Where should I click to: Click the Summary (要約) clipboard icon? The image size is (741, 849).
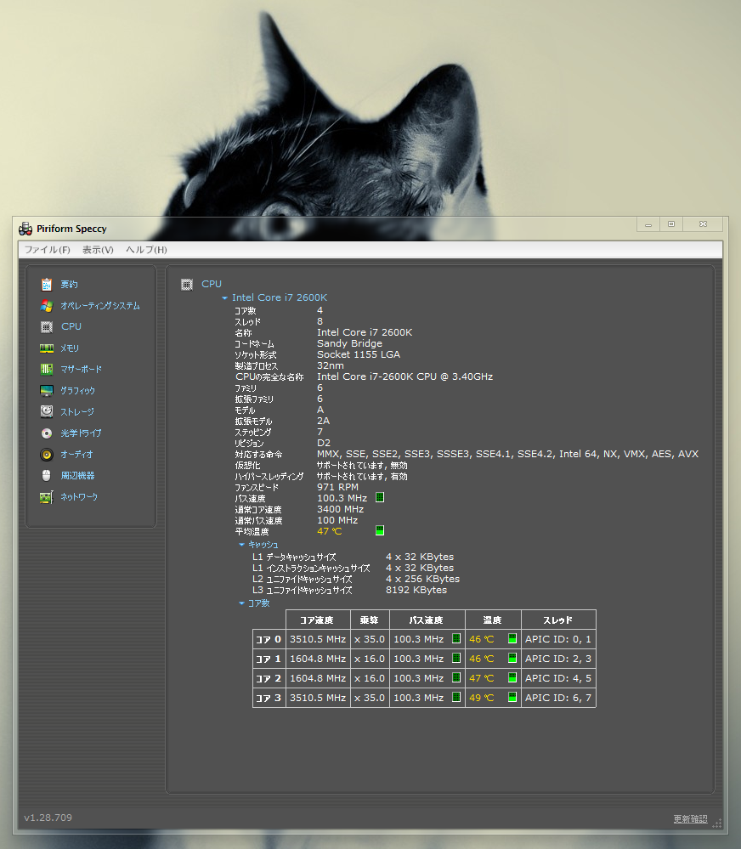47,284
